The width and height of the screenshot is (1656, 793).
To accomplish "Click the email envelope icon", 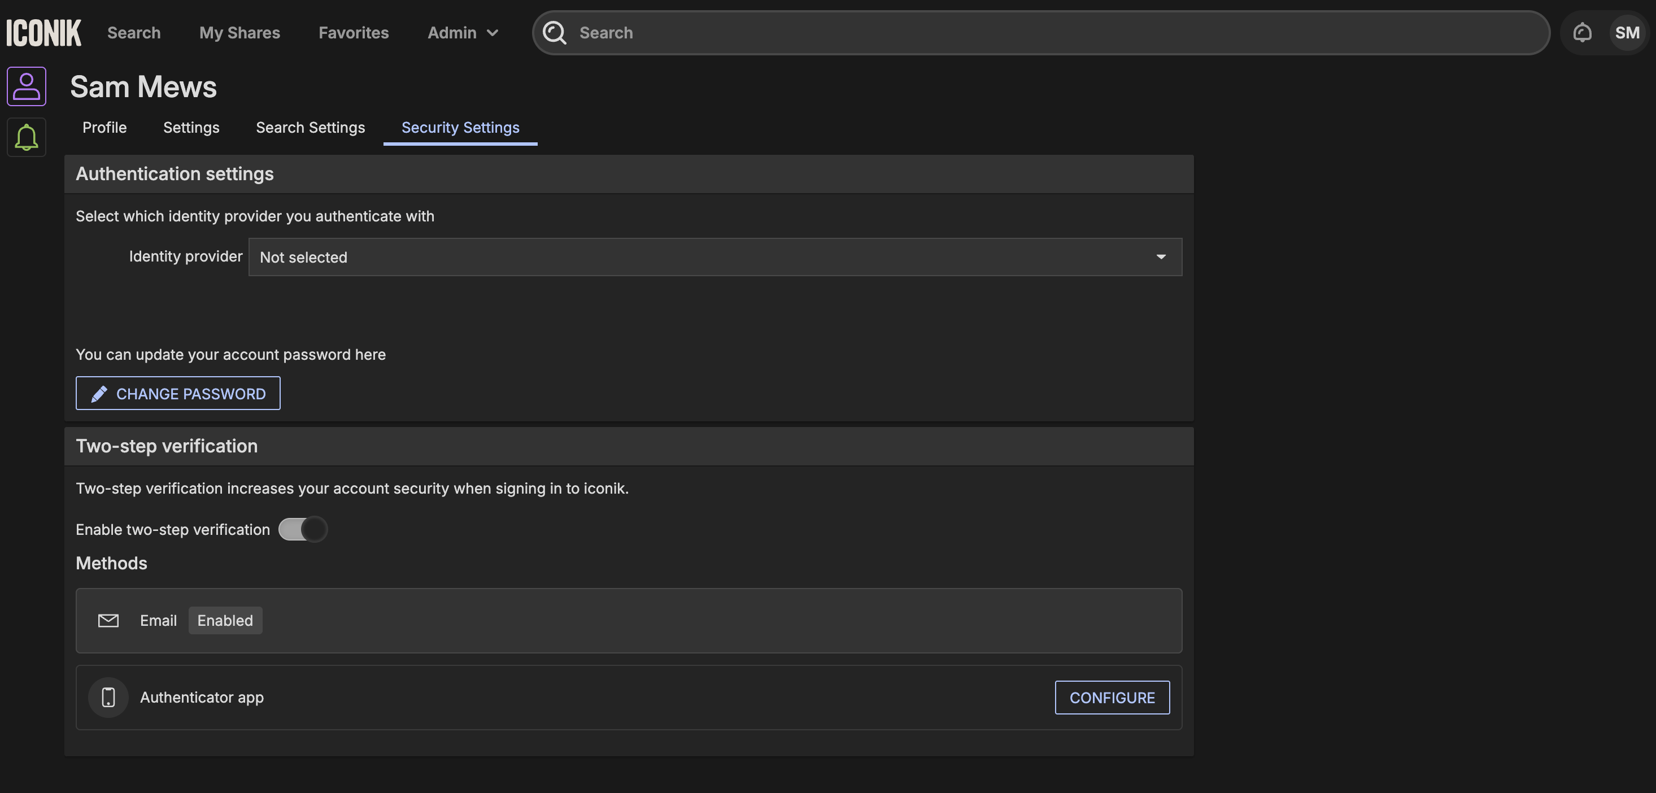I will click(x=108, y=620).
